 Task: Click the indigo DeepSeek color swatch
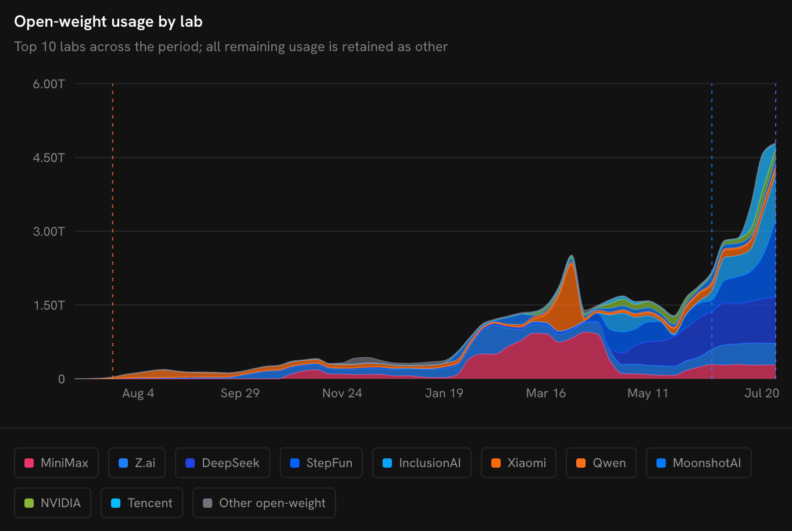(x=190, y=463)
